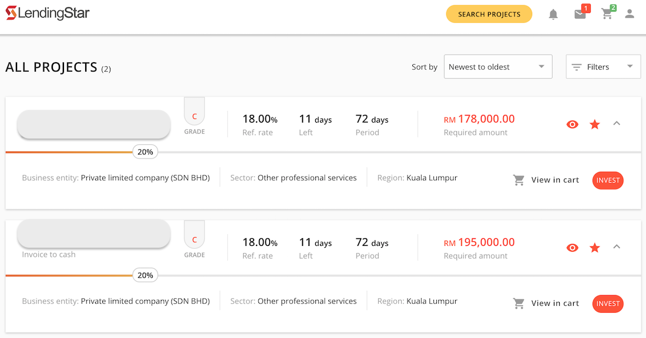
Task: Toggle favorite star on RM 178,000.00 project
Action: [x=595, y=124]
